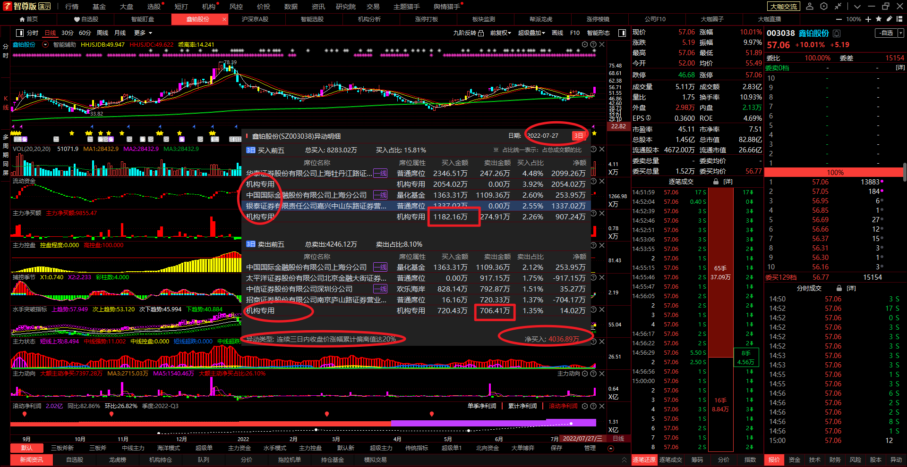This screenshot has height=467, width=907.
Task: Select the 单季净利润 option
Action: 481,406
